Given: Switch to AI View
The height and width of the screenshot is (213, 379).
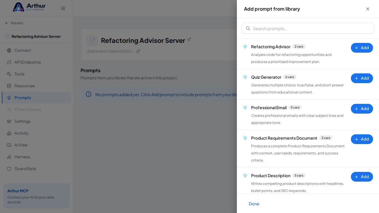Looking at the screenshot, I should point(37,145).
